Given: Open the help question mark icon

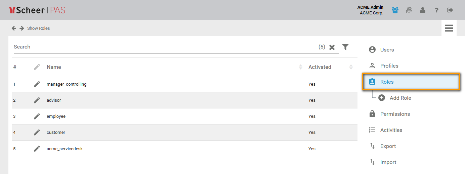Looking at the screenshot, I should click(x=436, y=10).
